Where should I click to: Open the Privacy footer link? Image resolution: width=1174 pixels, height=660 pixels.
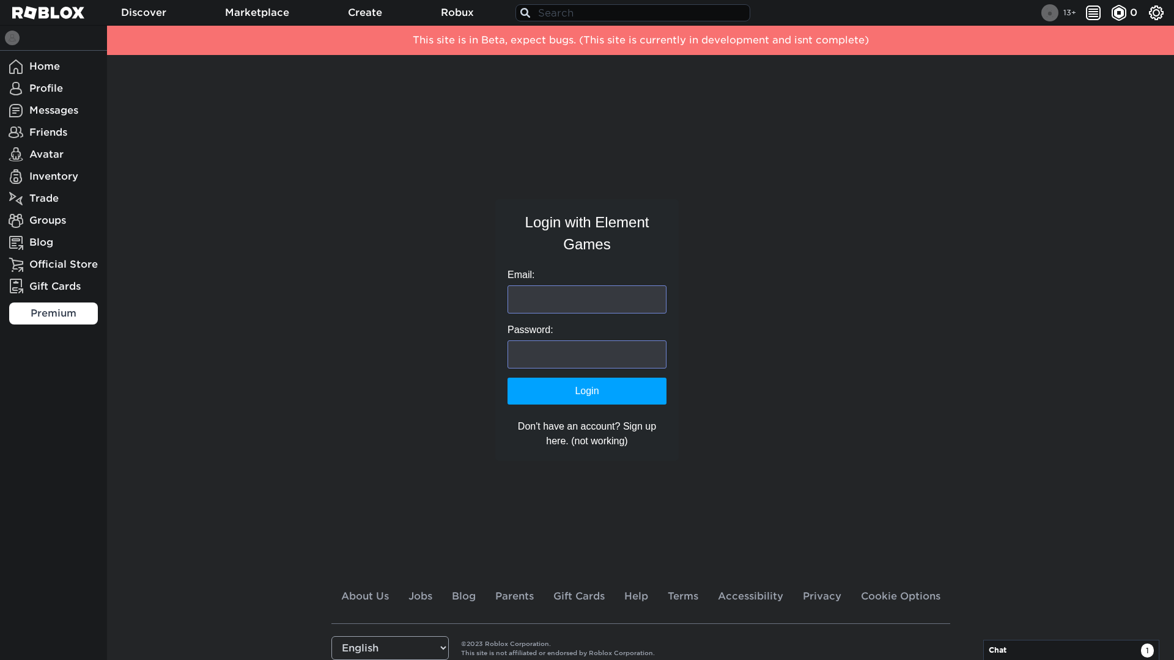(822, 596)
